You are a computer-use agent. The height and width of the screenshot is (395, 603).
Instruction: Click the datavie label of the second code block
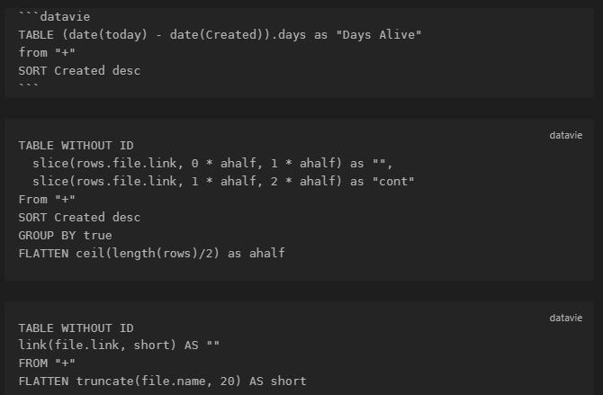tap(565, 135)
